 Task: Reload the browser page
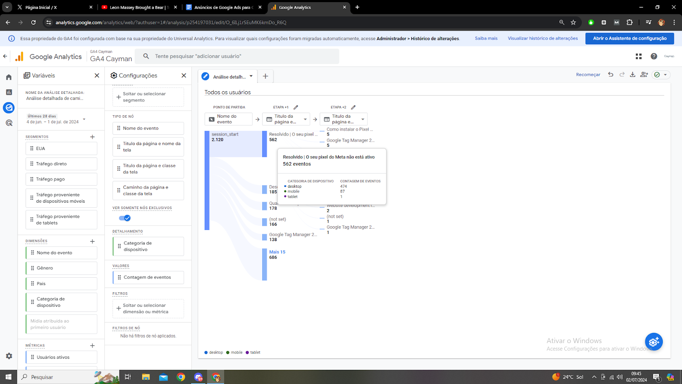33,22
